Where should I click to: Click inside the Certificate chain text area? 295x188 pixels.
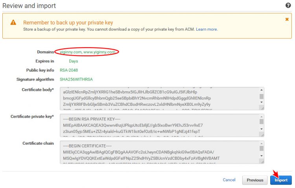click(x=159, y=152)
